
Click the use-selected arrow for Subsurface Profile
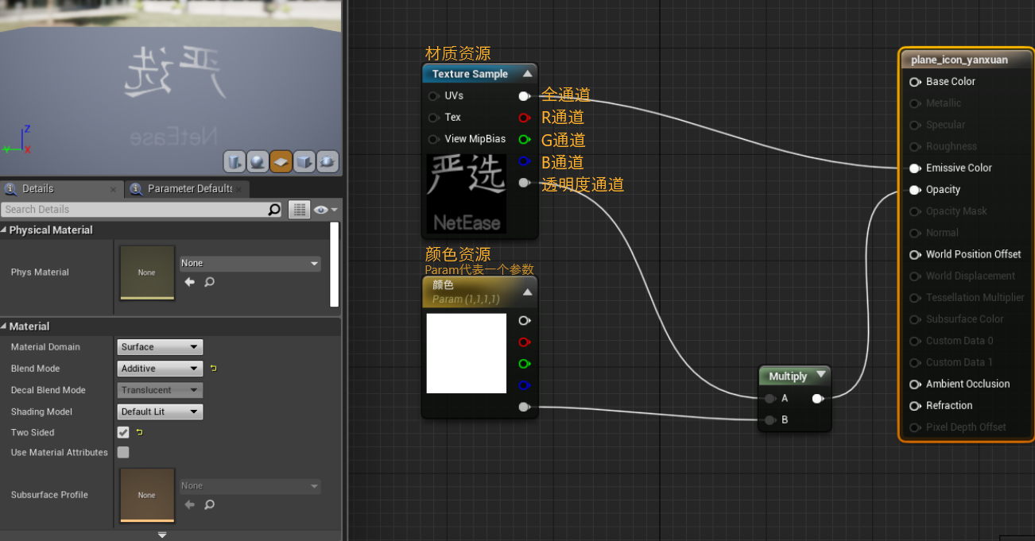point(189,504)
